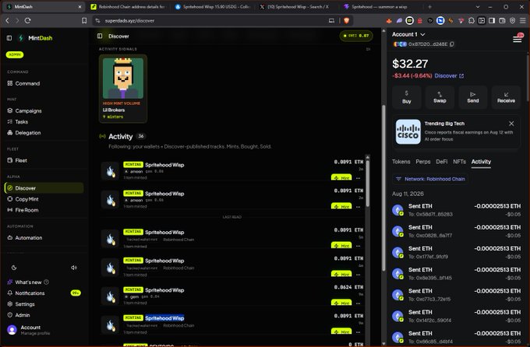
Task: Open the browser extensions puzzle icon
Action: [472, 20]
